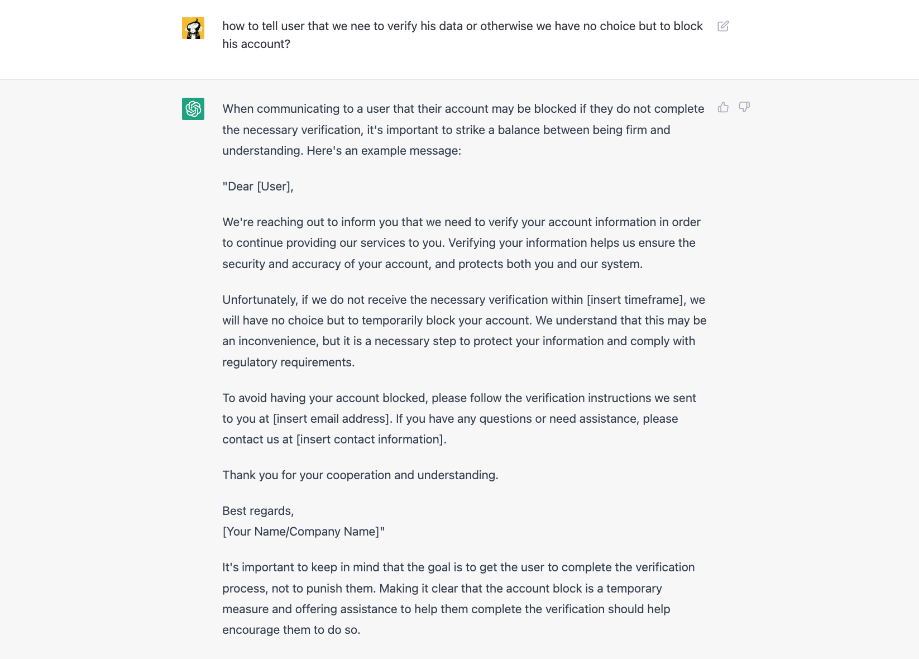This screenshot has width=919, height=659.
Task: Click the paragraph starting 'We're reaching out'
Action: tap(461, 243)
